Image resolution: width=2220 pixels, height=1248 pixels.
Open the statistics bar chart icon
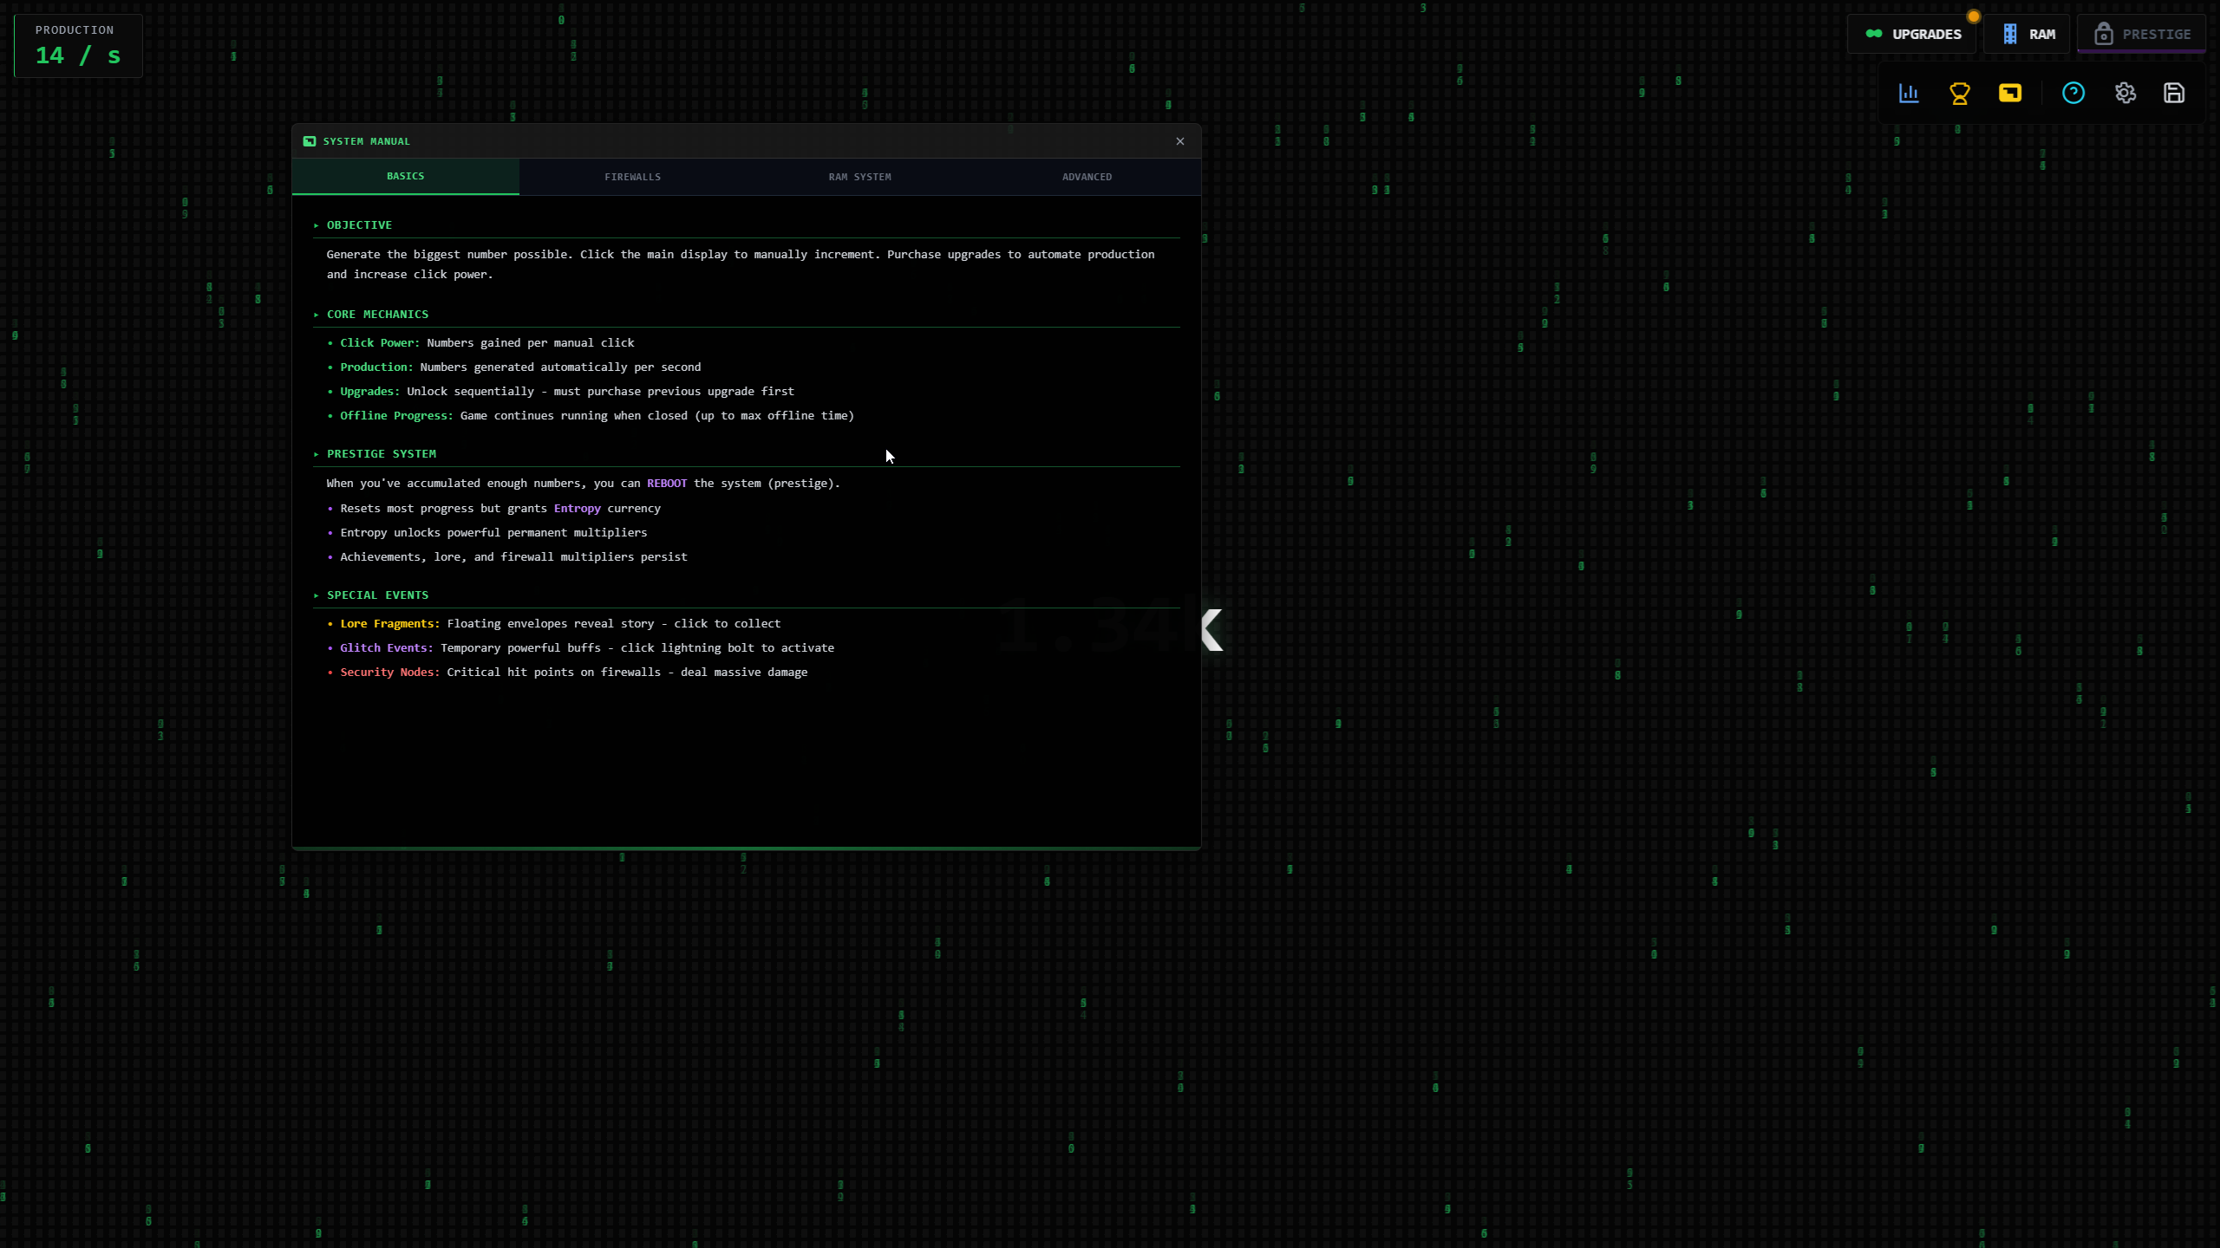(x=1909, y=93)
